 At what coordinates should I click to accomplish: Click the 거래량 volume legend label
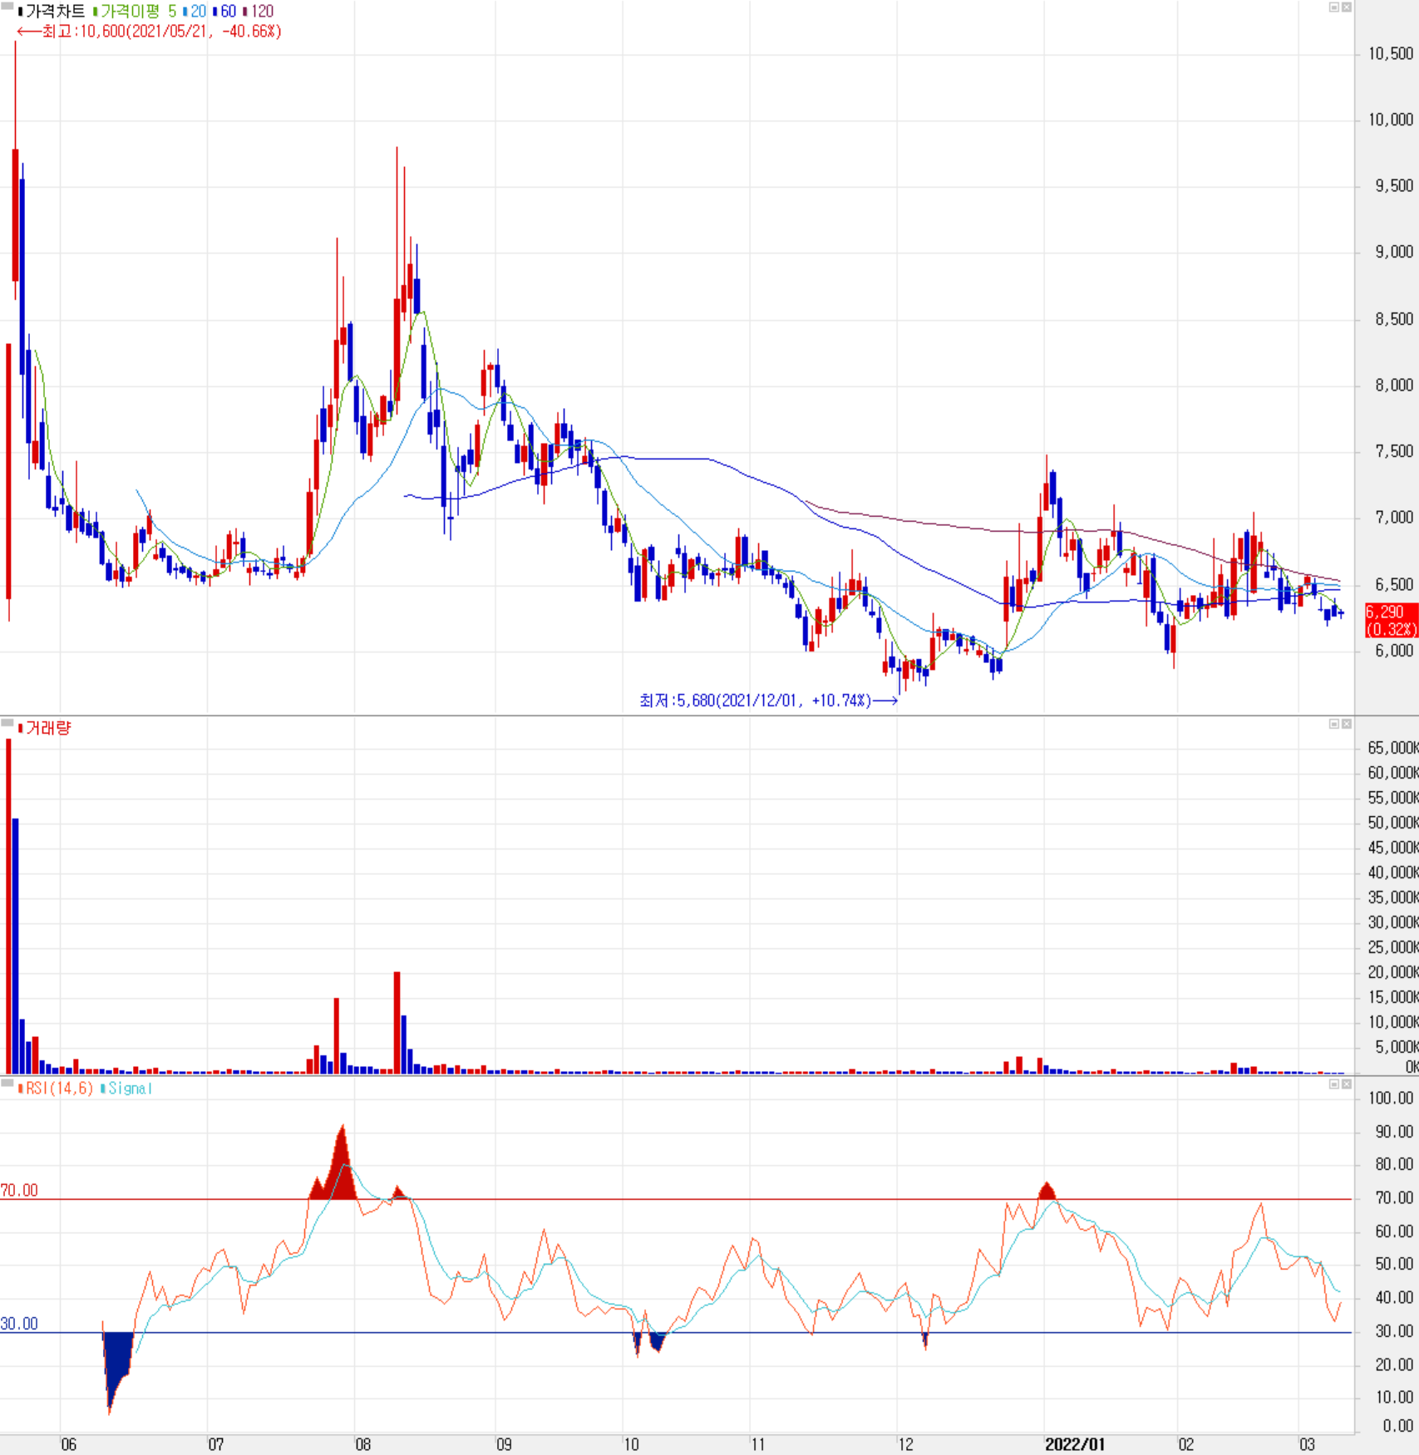point(48,728)
